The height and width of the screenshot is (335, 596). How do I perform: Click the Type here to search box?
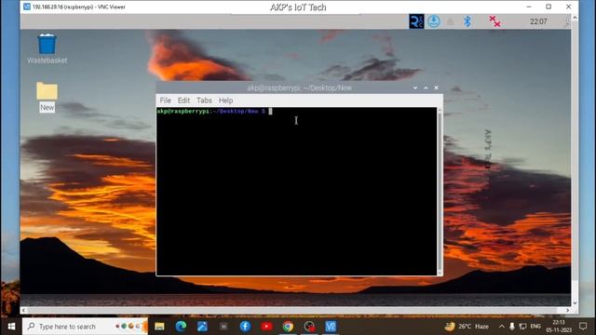coord(85,327)
